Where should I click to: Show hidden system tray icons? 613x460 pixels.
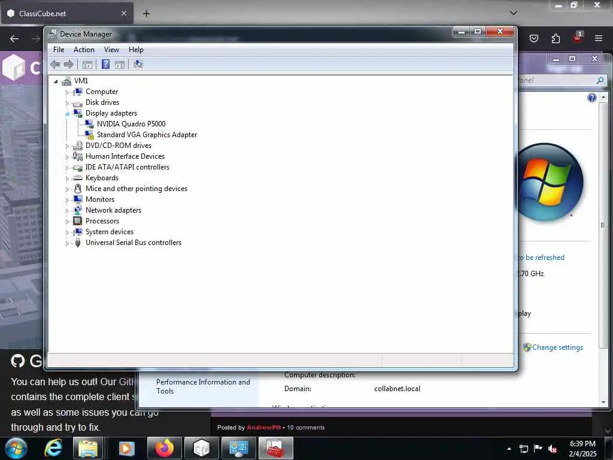click(x=509, y=449)
